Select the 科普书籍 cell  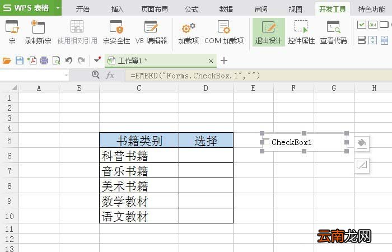click(x=139, y=156)
